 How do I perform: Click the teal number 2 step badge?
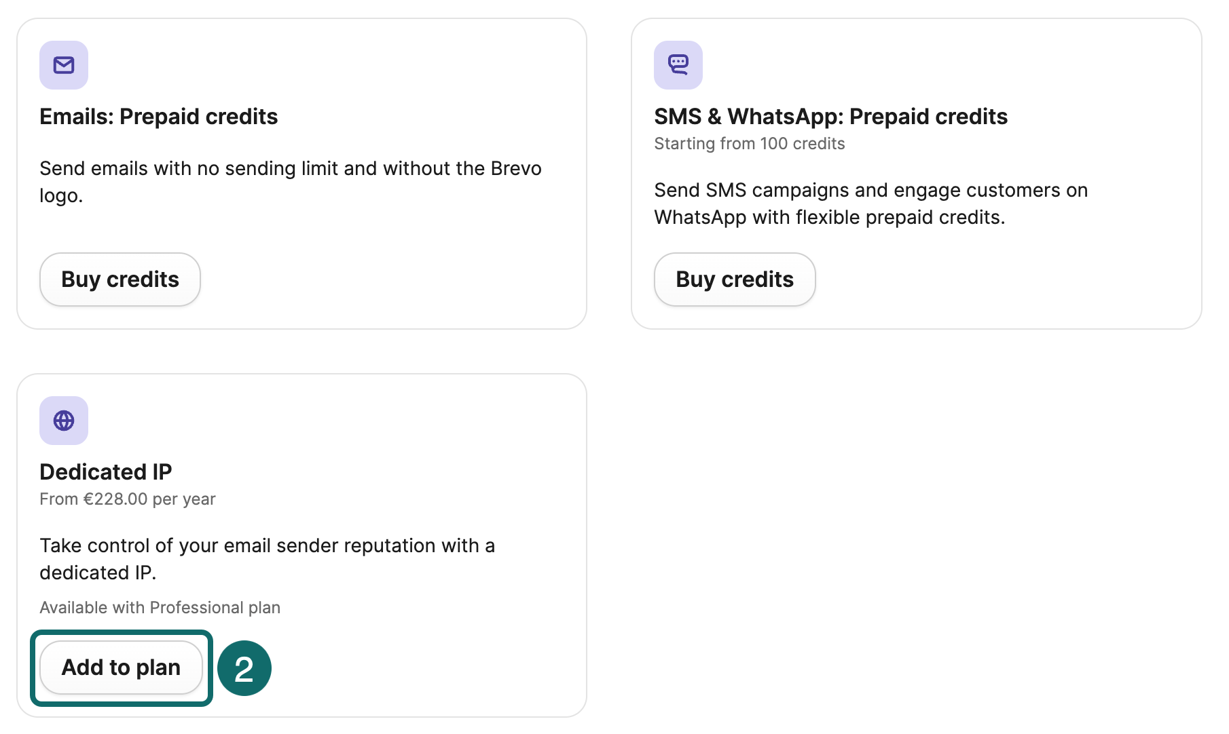pos(244,668)
